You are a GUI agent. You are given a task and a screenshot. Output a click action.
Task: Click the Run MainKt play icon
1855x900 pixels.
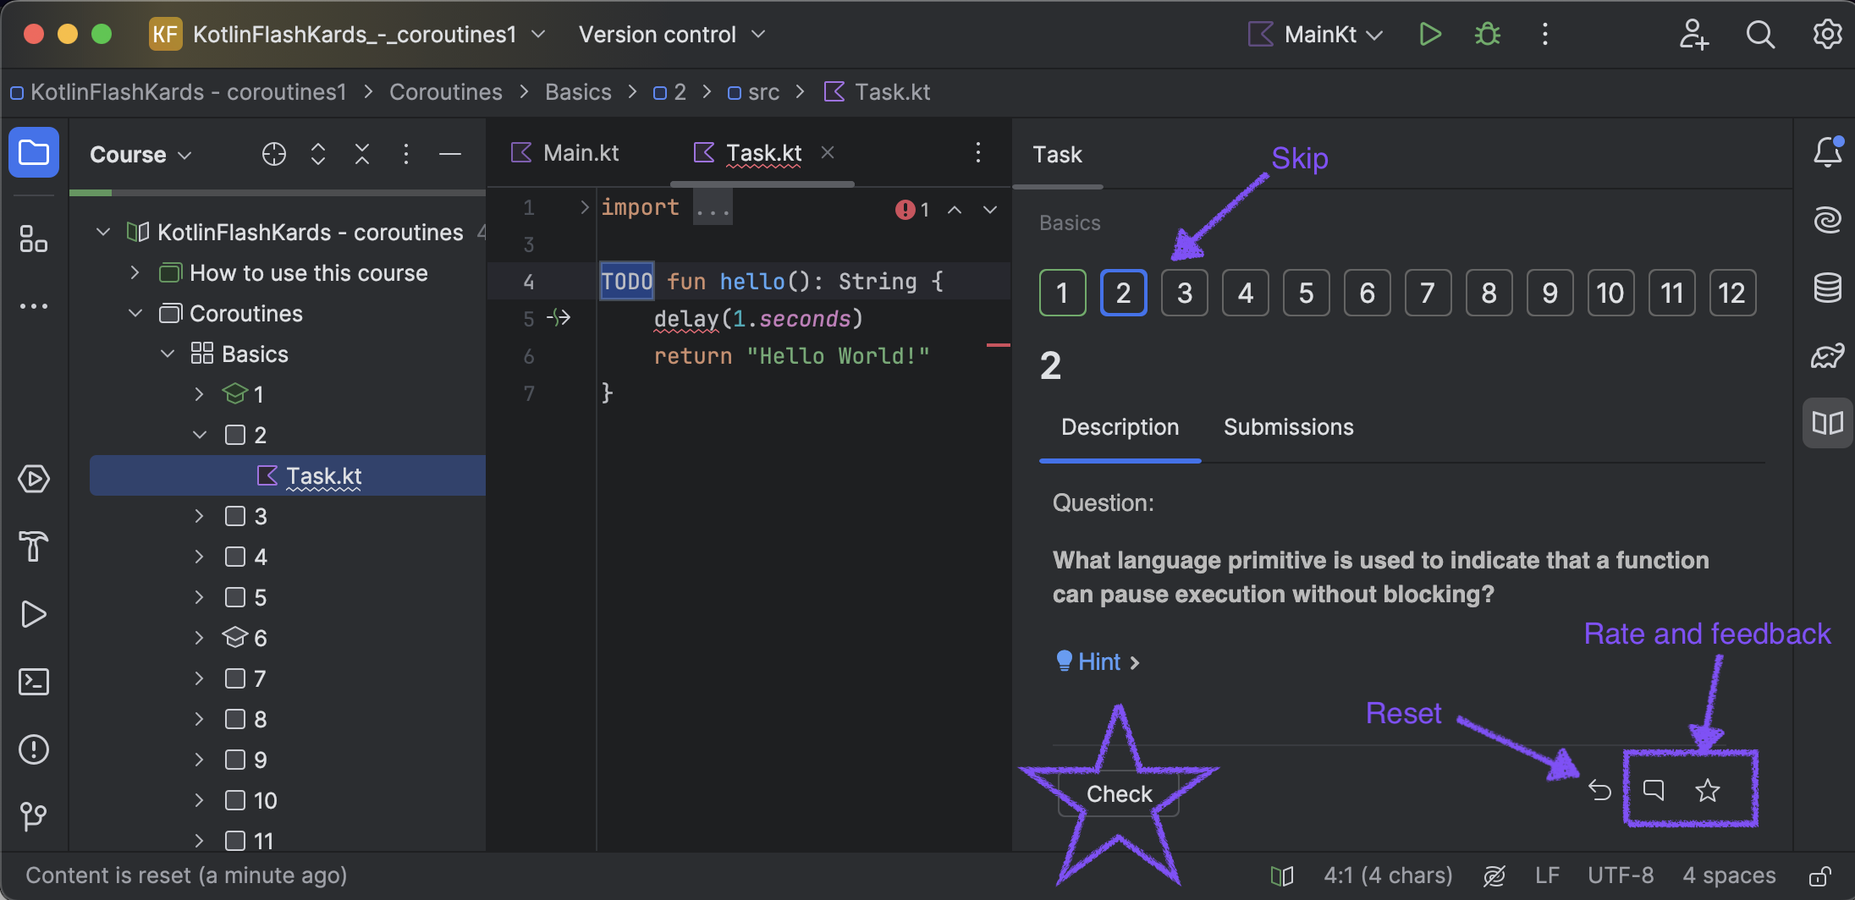coord(1430,35)
